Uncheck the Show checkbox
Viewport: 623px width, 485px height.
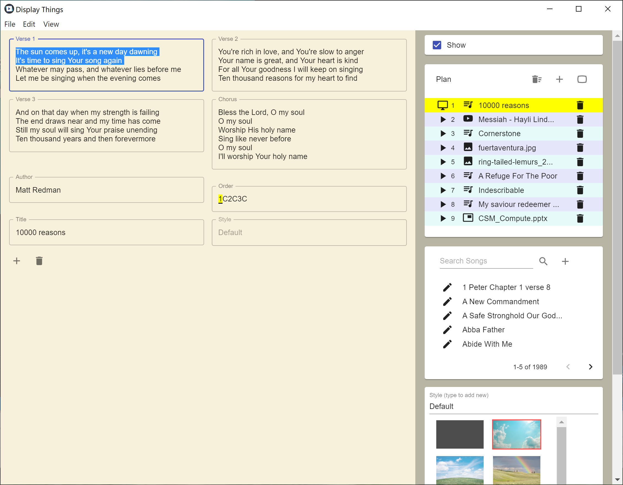pos(437,45)
